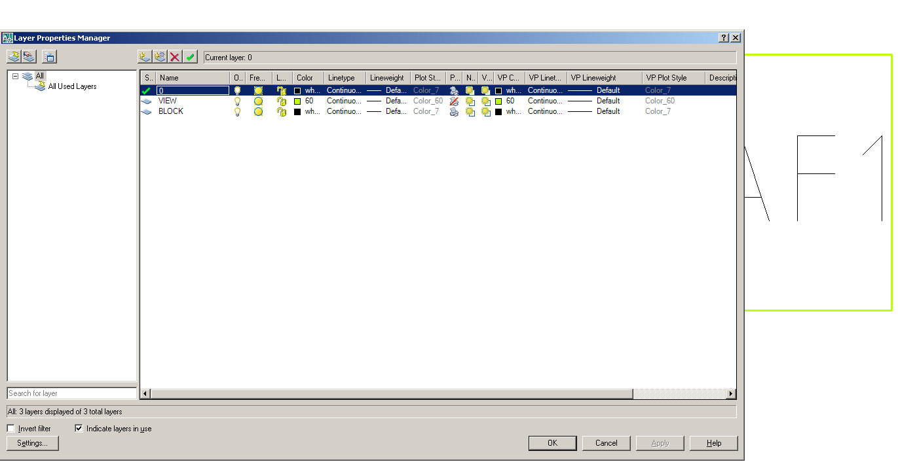The width and height of the screenshot is (898, 464).
Task: Select the All filter in tree
Action: [40, 76]
